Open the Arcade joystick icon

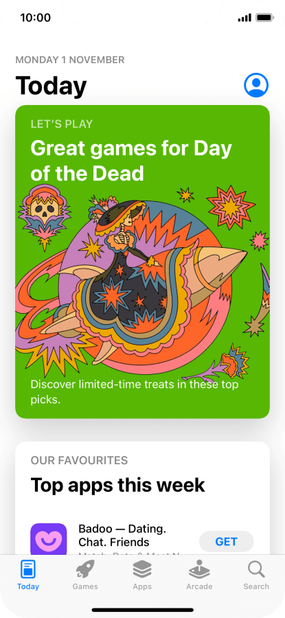199,569
